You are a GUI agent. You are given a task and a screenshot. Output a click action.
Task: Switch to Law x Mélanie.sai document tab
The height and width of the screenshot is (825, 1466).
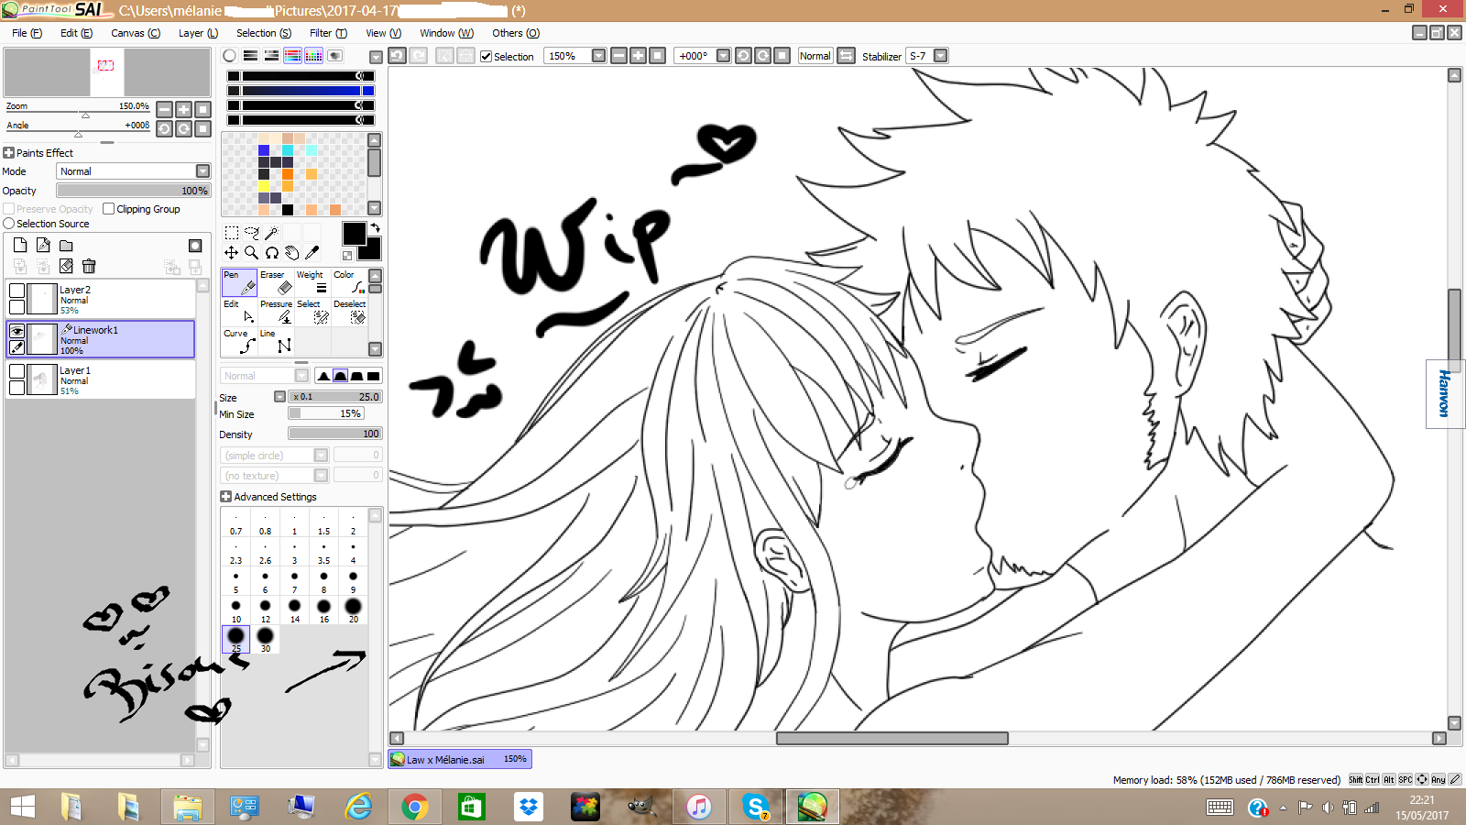459,759
